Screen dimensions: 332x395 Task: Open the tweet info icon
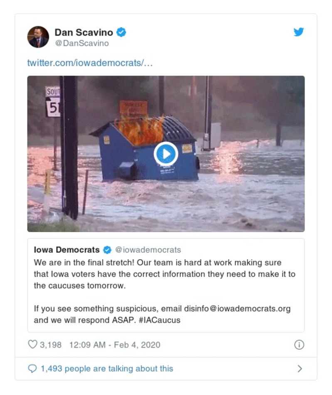point(299,345)
